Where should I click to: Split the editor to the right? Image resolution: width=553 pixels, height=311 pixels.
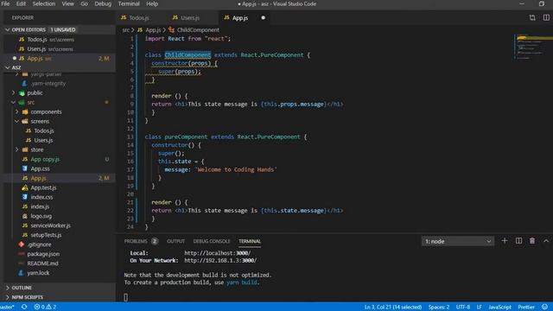click(546, 17)
